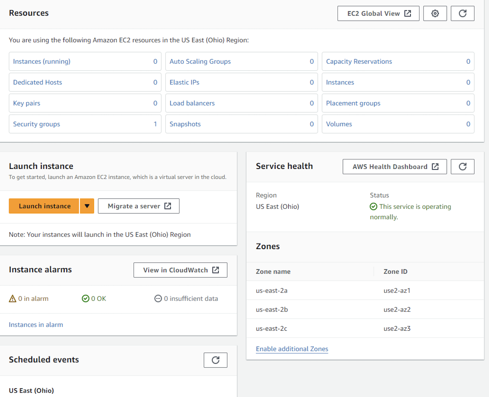Open Volumes resource
The height and width of the screenshot is (397, 489).
[x=339, y=124]
